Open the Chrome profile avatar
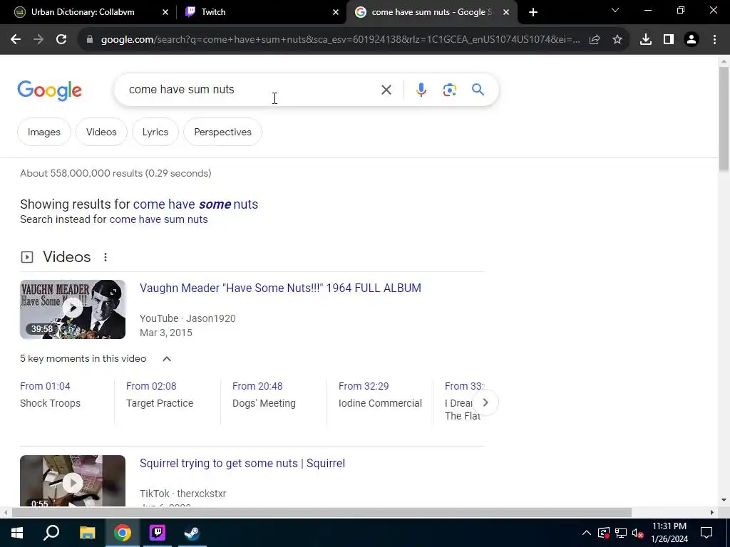This screenshot has width=730, height=547. (692, 40)
